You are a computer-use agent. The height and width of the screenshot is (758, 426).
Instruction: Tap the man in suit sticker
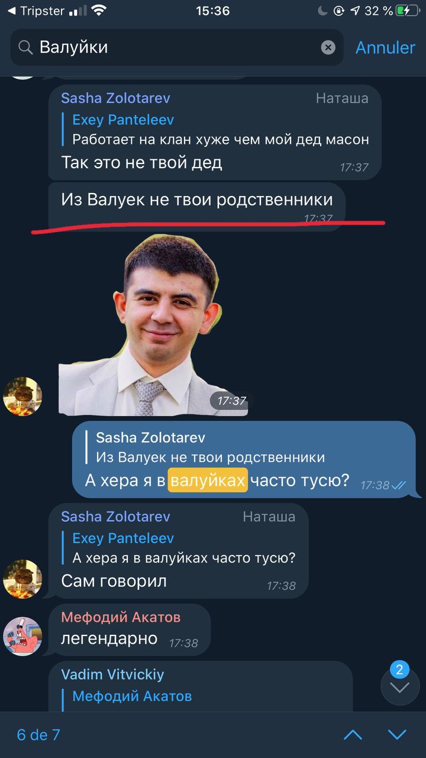[x=153, y=325]
